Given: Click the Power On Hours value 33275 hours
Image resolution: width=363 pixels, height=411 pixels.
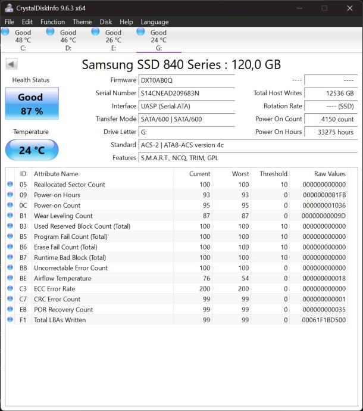Looking at the screenshot, I should 331,132.
